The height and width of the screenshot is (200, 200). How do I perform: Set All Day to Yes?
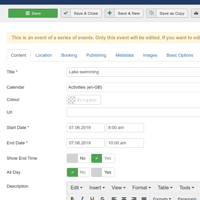pos(103,172)
